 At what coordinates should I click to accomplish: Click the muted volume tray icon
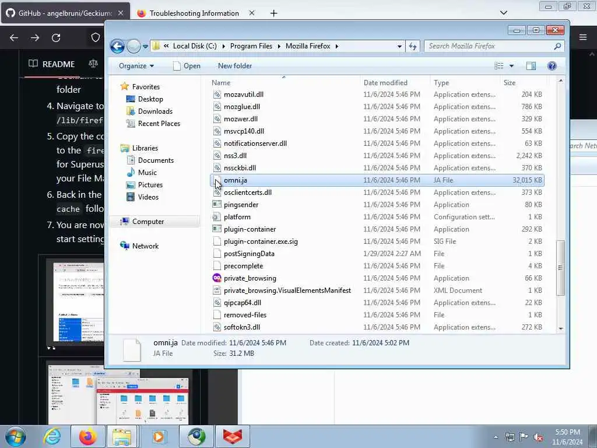538,437
